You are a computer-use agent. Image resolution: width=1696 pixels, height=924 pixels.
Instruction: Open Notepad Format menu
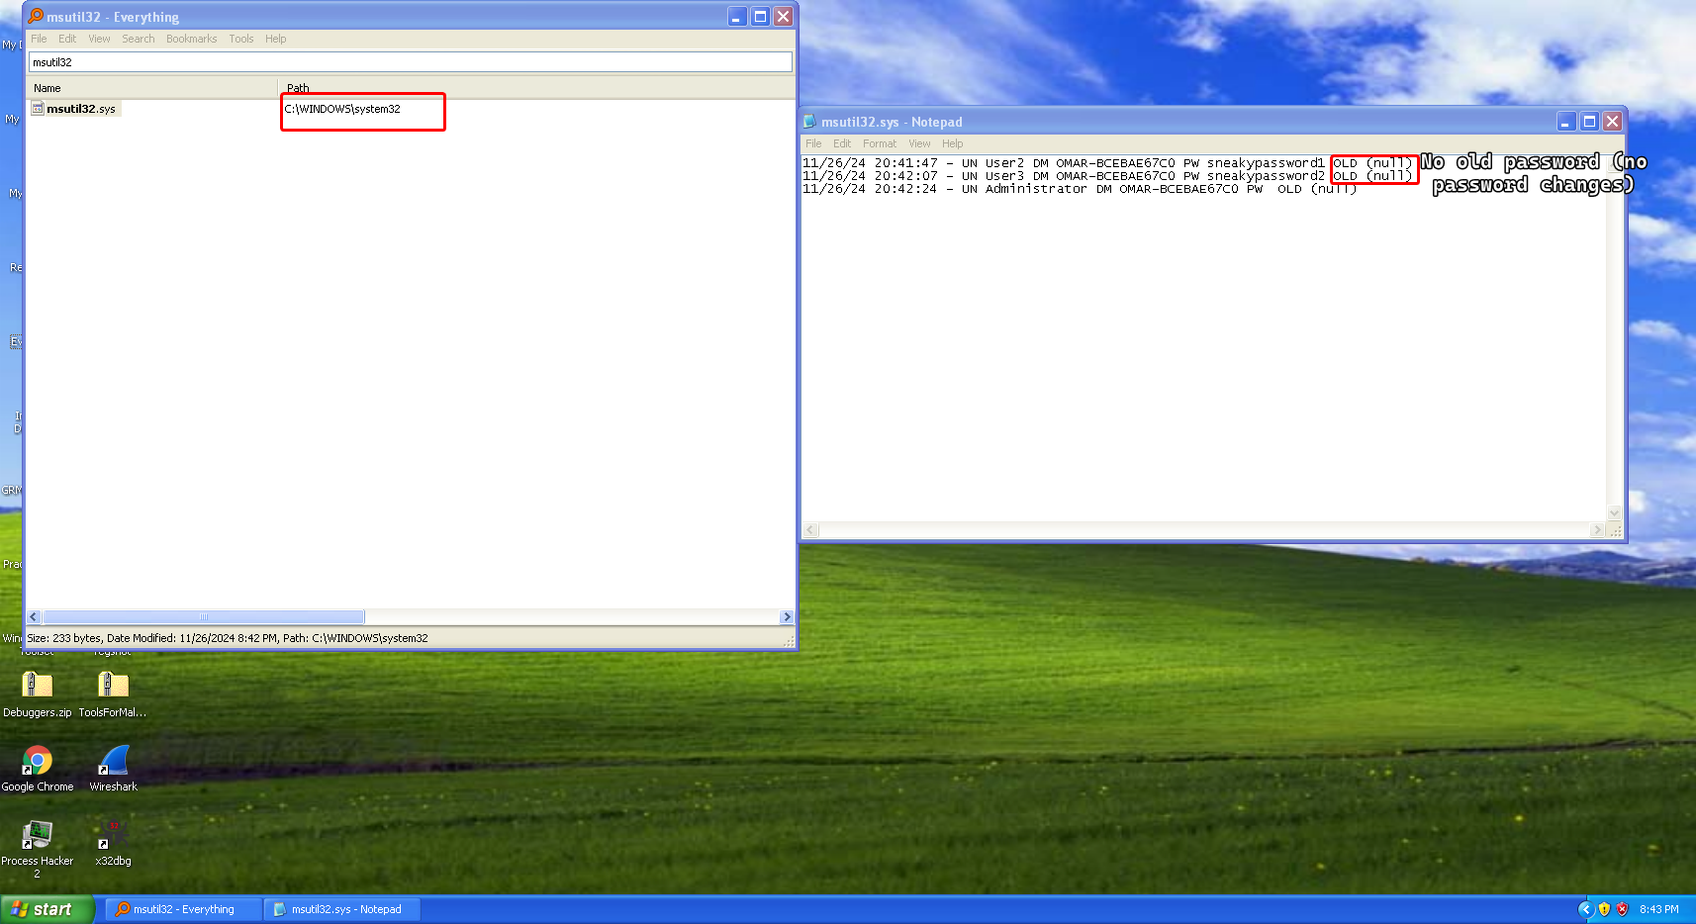[879, 143]
